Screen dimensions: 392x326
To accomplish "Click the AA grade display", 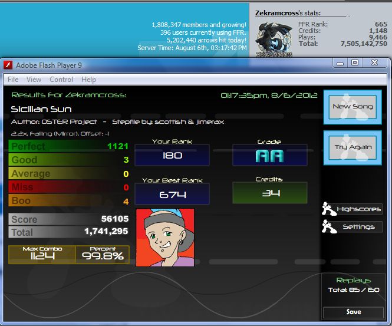I will coord(270,155).
